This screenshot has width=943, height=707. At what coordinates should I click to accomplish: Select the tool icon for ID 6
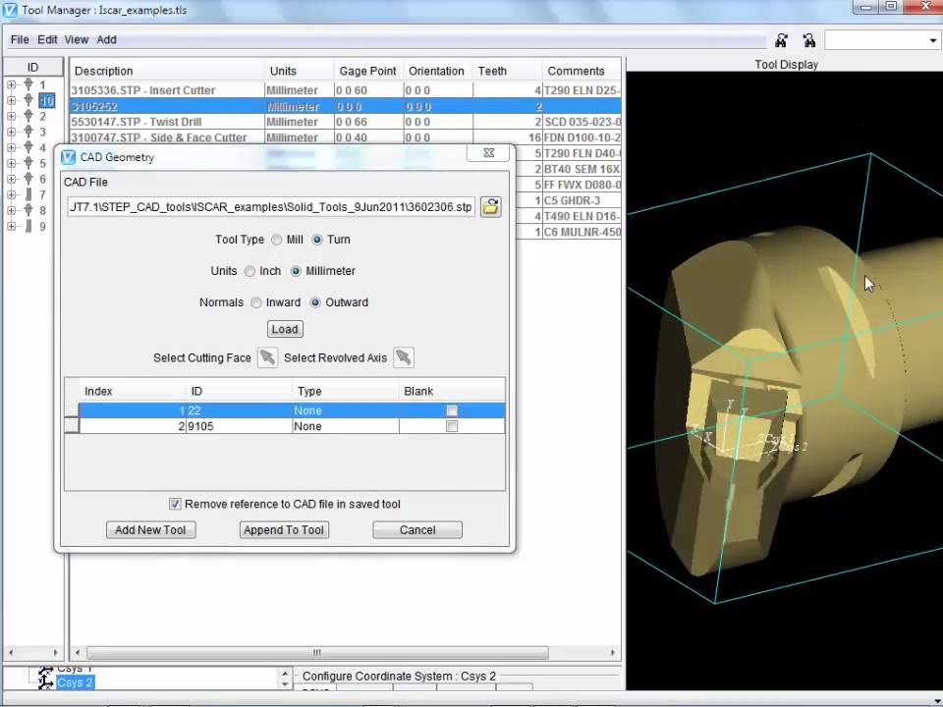coord(28,179)
